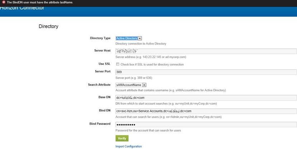Screen dimensions: 297x149
Task: Click the Server Port field showing 389
Action: tap(206, 72)
